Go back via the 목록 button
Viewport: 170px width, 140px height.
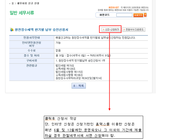pos(79,86)
